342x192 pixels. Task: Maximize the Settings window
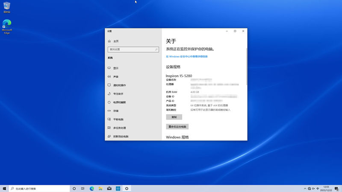pyautogui.click(x=235, y=31)
